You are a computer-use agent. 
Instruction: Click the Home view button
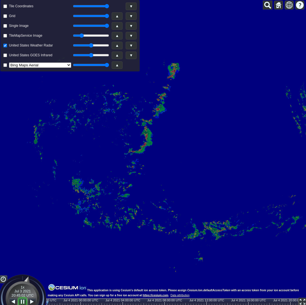coord(279,5)
